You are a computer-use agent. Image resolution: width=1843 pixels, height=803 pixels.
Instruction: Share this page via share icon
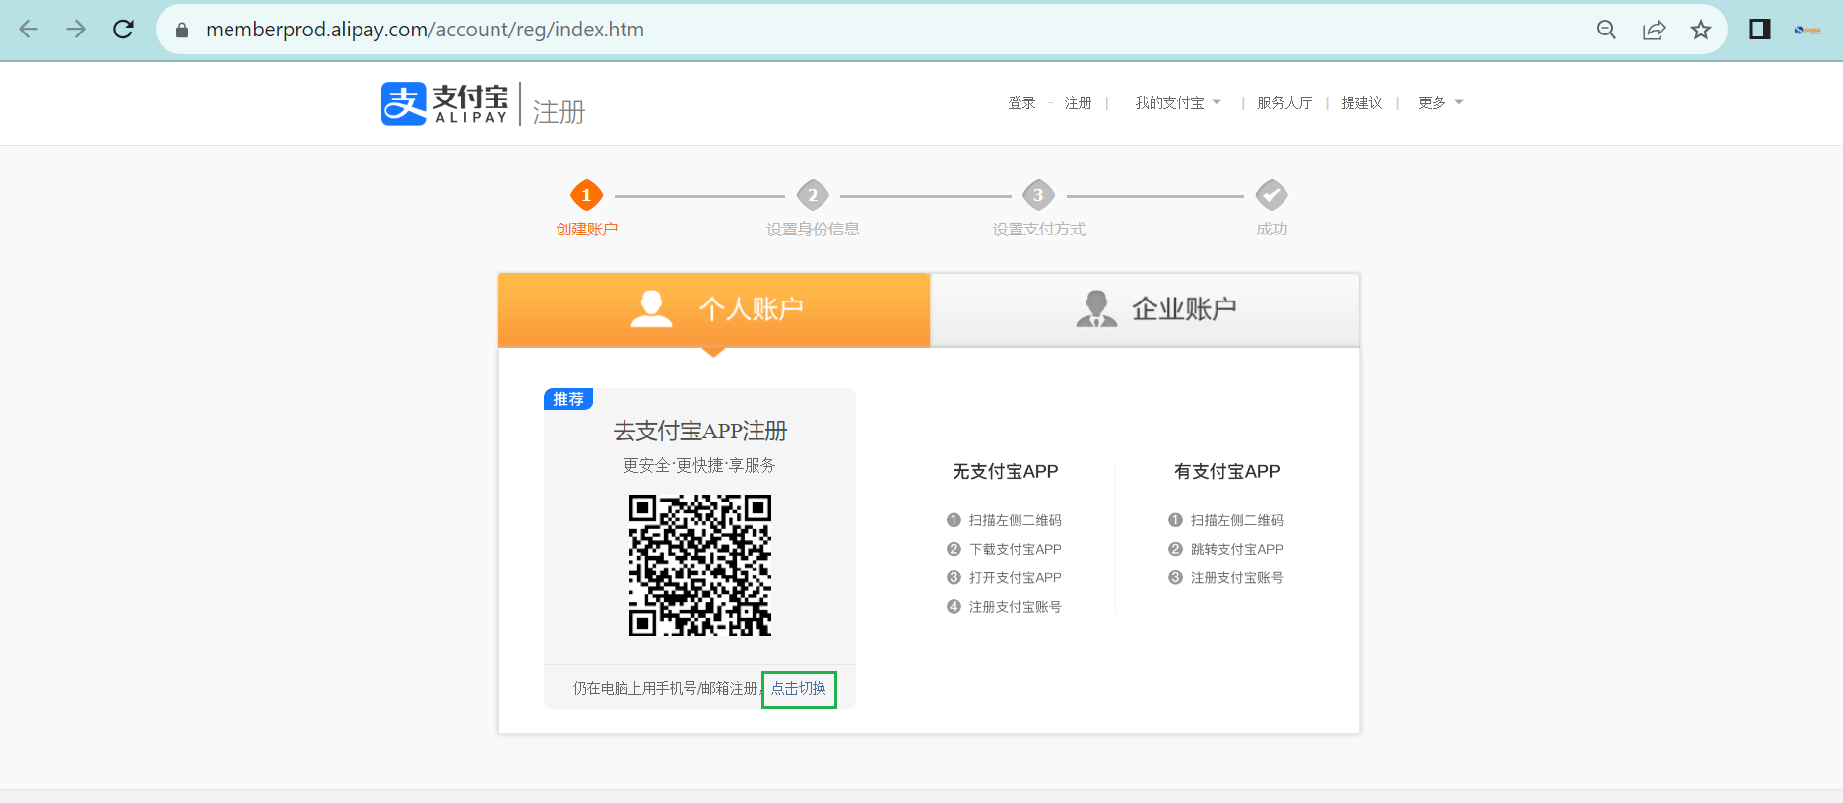pos(1654,30)
